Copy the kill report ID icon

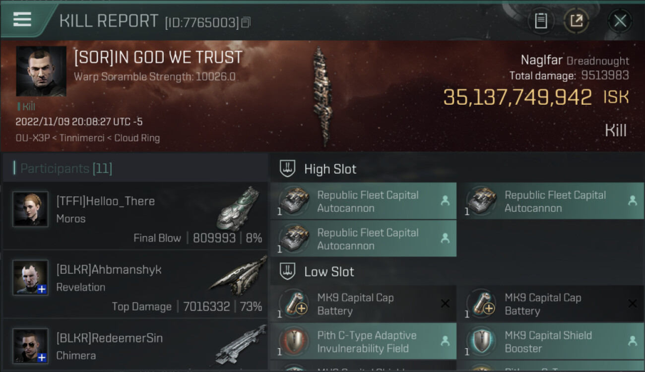[246, 22]
